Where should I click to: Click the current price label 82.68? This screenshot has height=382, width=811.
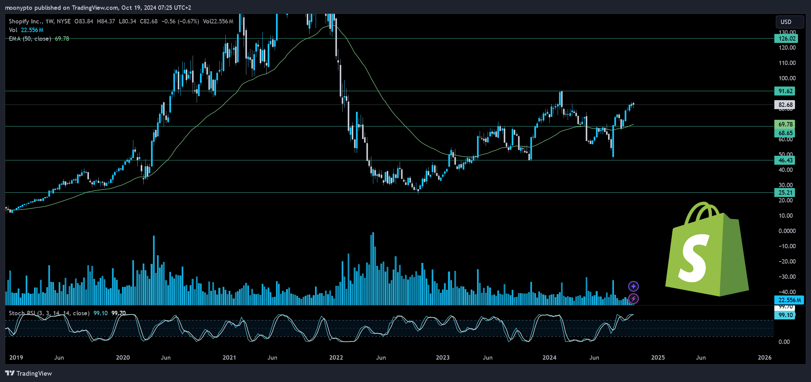[785, 105]
